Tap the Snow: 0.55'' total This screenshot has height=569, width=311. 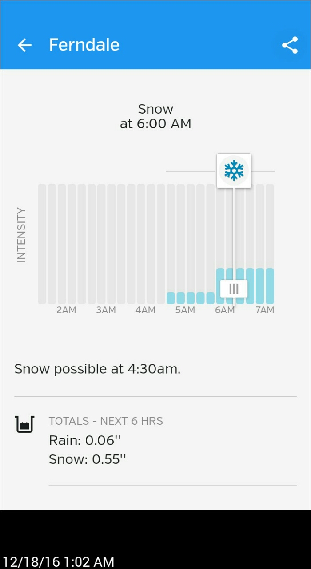[88, 459]
